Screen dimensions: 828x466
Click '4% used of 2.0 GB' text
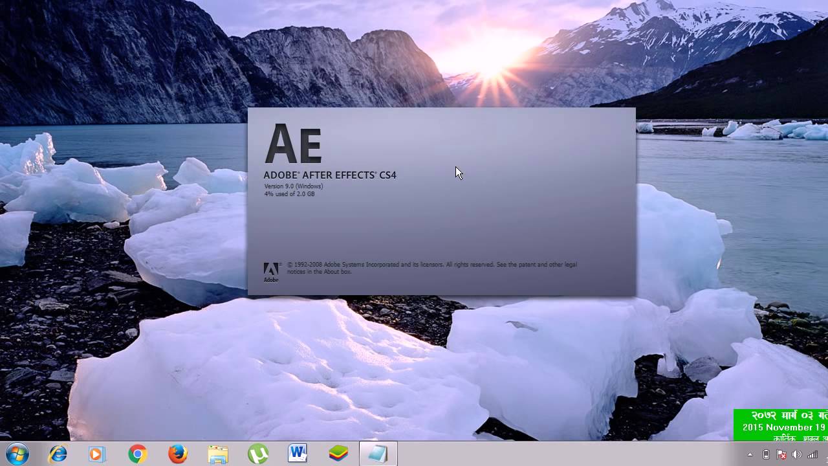289,194
